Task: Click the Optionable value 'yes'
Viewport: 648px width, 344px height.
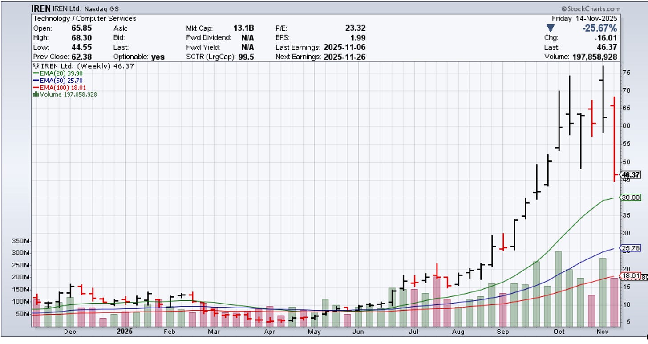Action: tap(158, 57)
